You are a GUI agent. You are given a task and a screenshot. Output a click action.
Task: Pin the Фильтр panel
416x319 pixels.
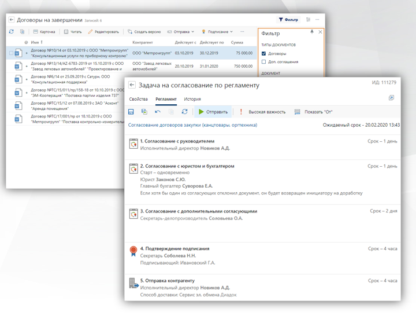tap(312, 32)
